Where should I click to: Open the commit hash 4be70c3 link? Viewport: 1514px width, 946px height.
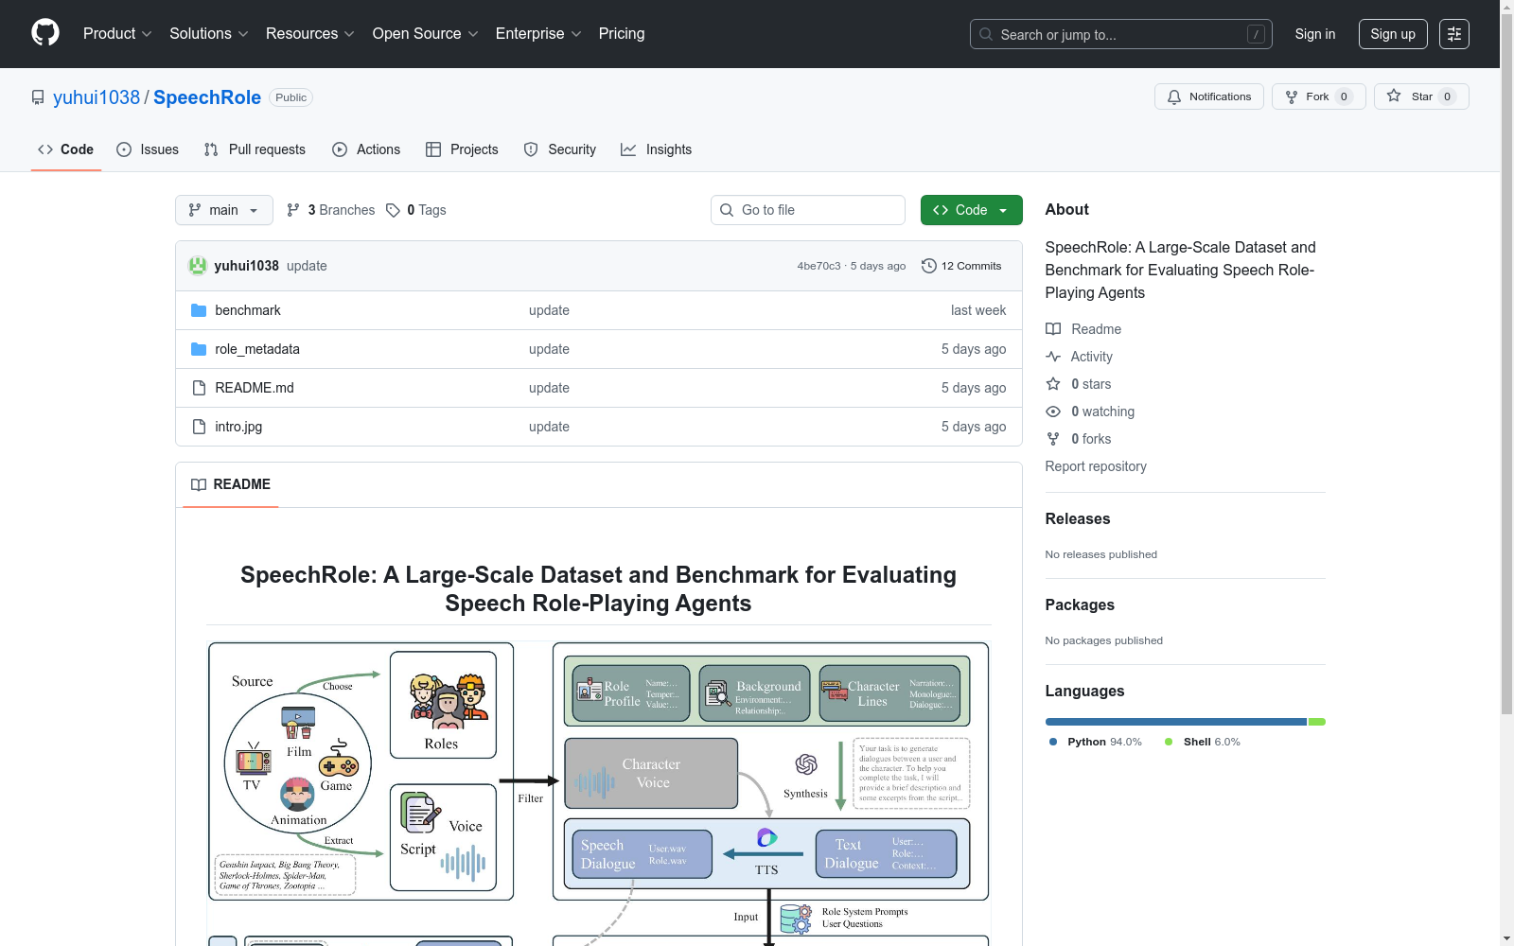coord(819,266)
